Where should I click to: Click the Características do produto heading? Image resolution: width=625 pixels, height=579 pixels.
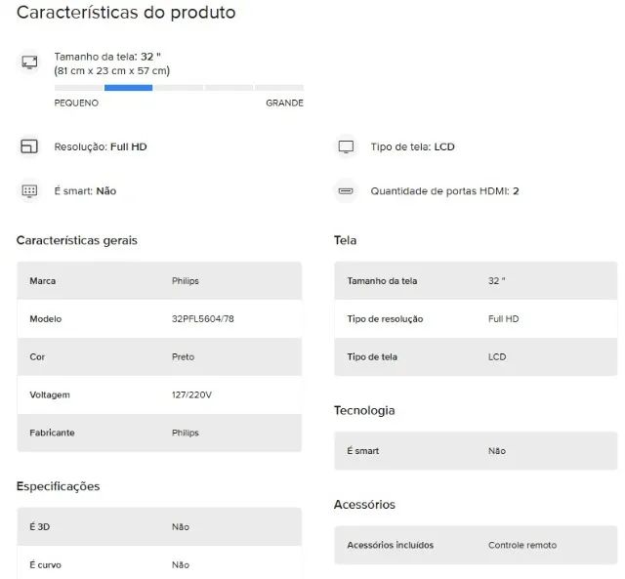click(126, 13)
